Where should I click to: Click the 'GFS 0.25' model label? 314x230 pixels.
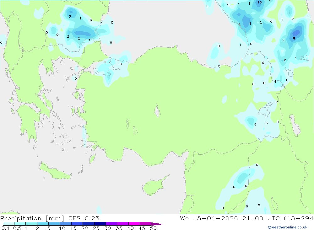click(x=84, y=218)
